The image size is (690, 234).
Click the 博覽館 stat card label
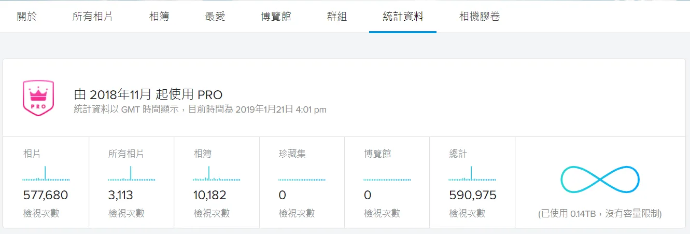tap(377, 154)
